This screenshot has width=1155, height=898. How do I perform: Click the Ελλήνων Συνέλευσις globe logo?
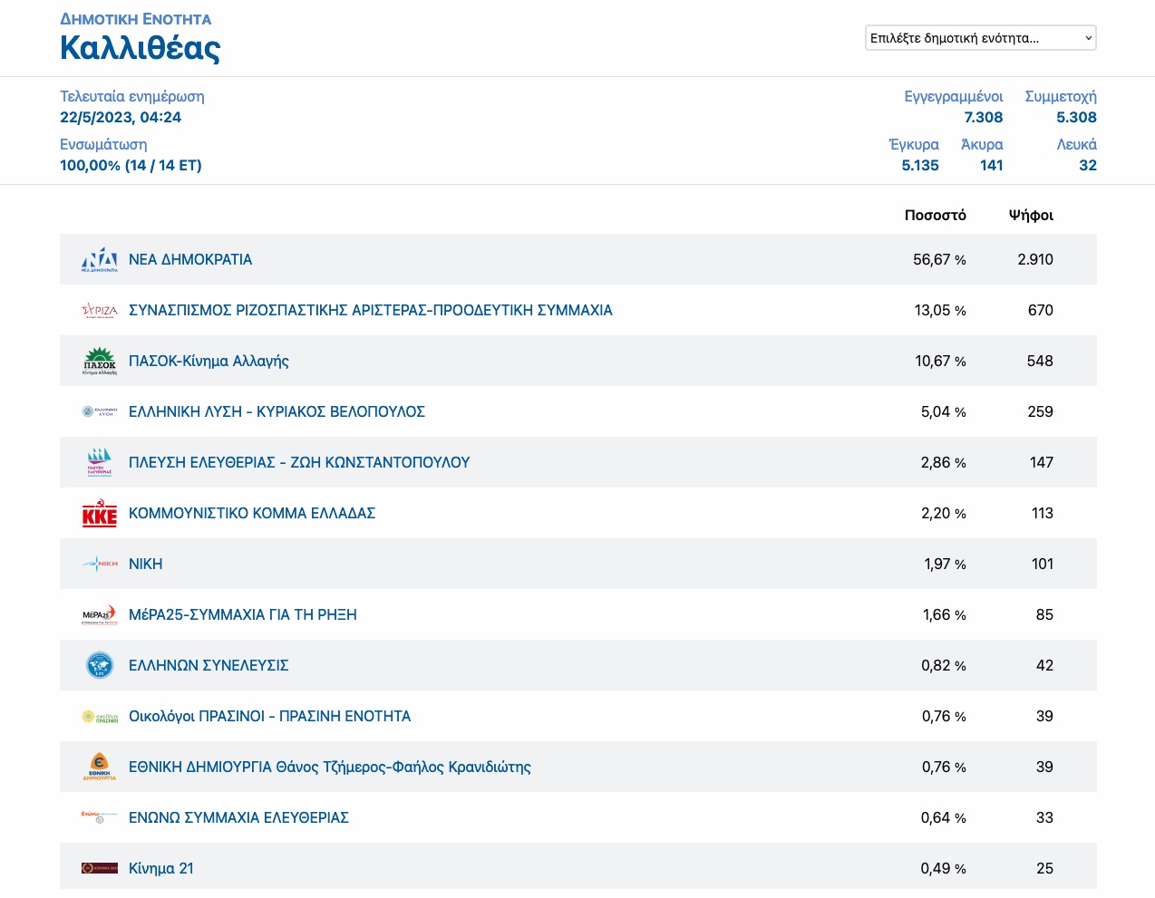coord(100,665)
